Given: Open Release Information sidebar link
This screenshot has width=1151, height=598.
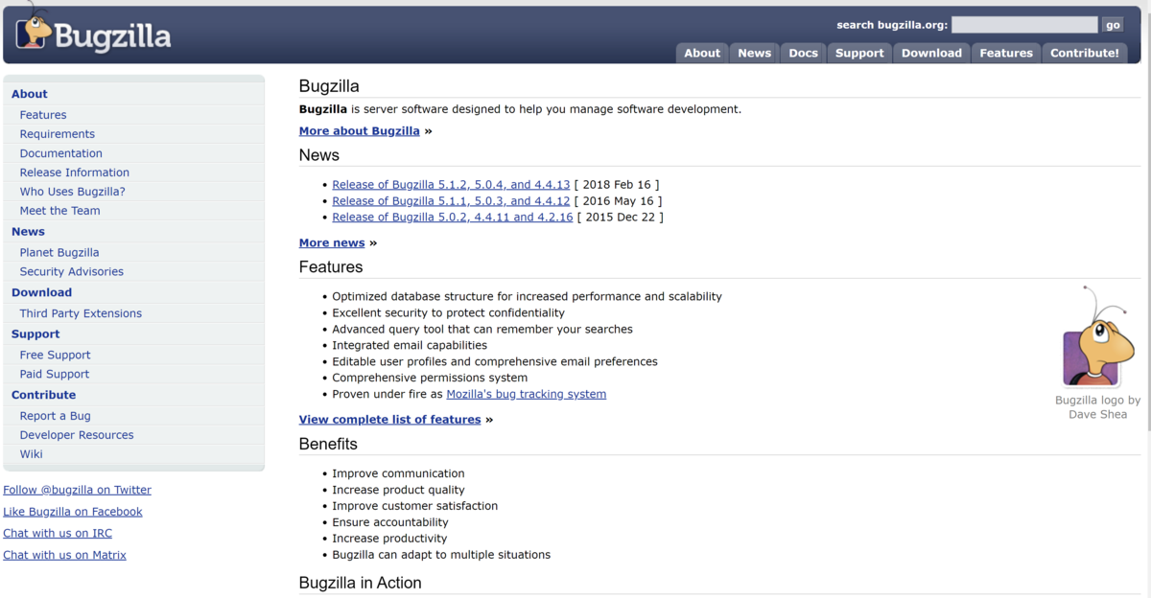Looking at the screenshot, I should coord(75,172).
